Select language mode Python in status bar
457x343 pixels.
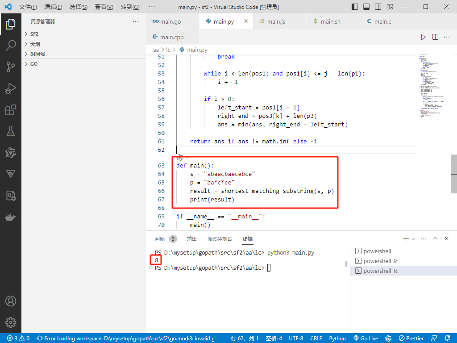coord(337,339)
